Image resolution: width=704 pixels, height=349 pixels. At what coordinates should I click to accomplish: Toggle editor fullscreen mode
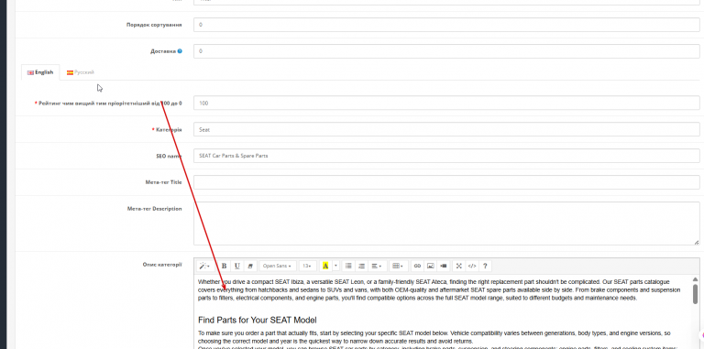(x=459, y=266)
